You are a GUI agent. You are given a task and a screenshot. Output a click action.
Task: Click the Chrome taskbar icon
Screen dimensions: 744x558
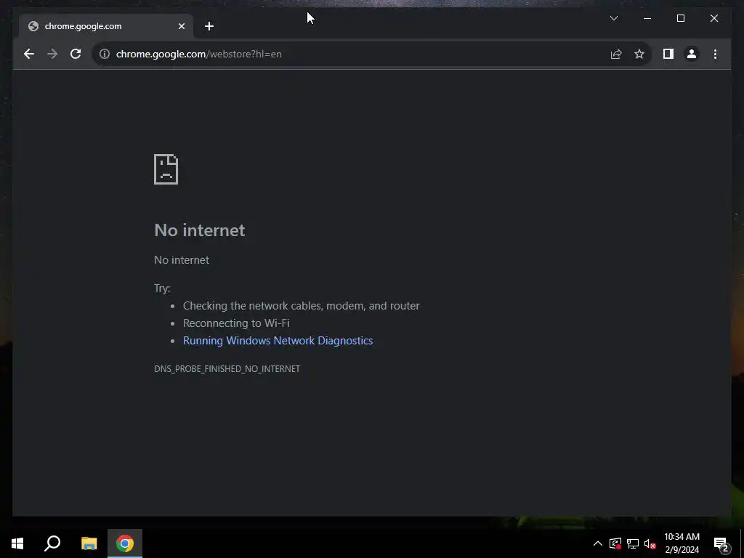125,543
